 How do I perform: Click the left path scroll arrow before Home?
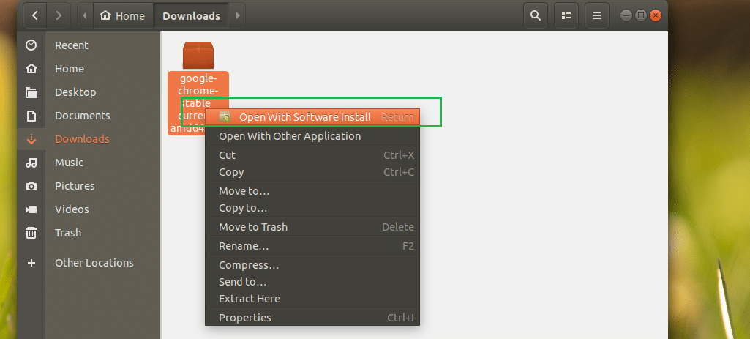pos(85,16)
